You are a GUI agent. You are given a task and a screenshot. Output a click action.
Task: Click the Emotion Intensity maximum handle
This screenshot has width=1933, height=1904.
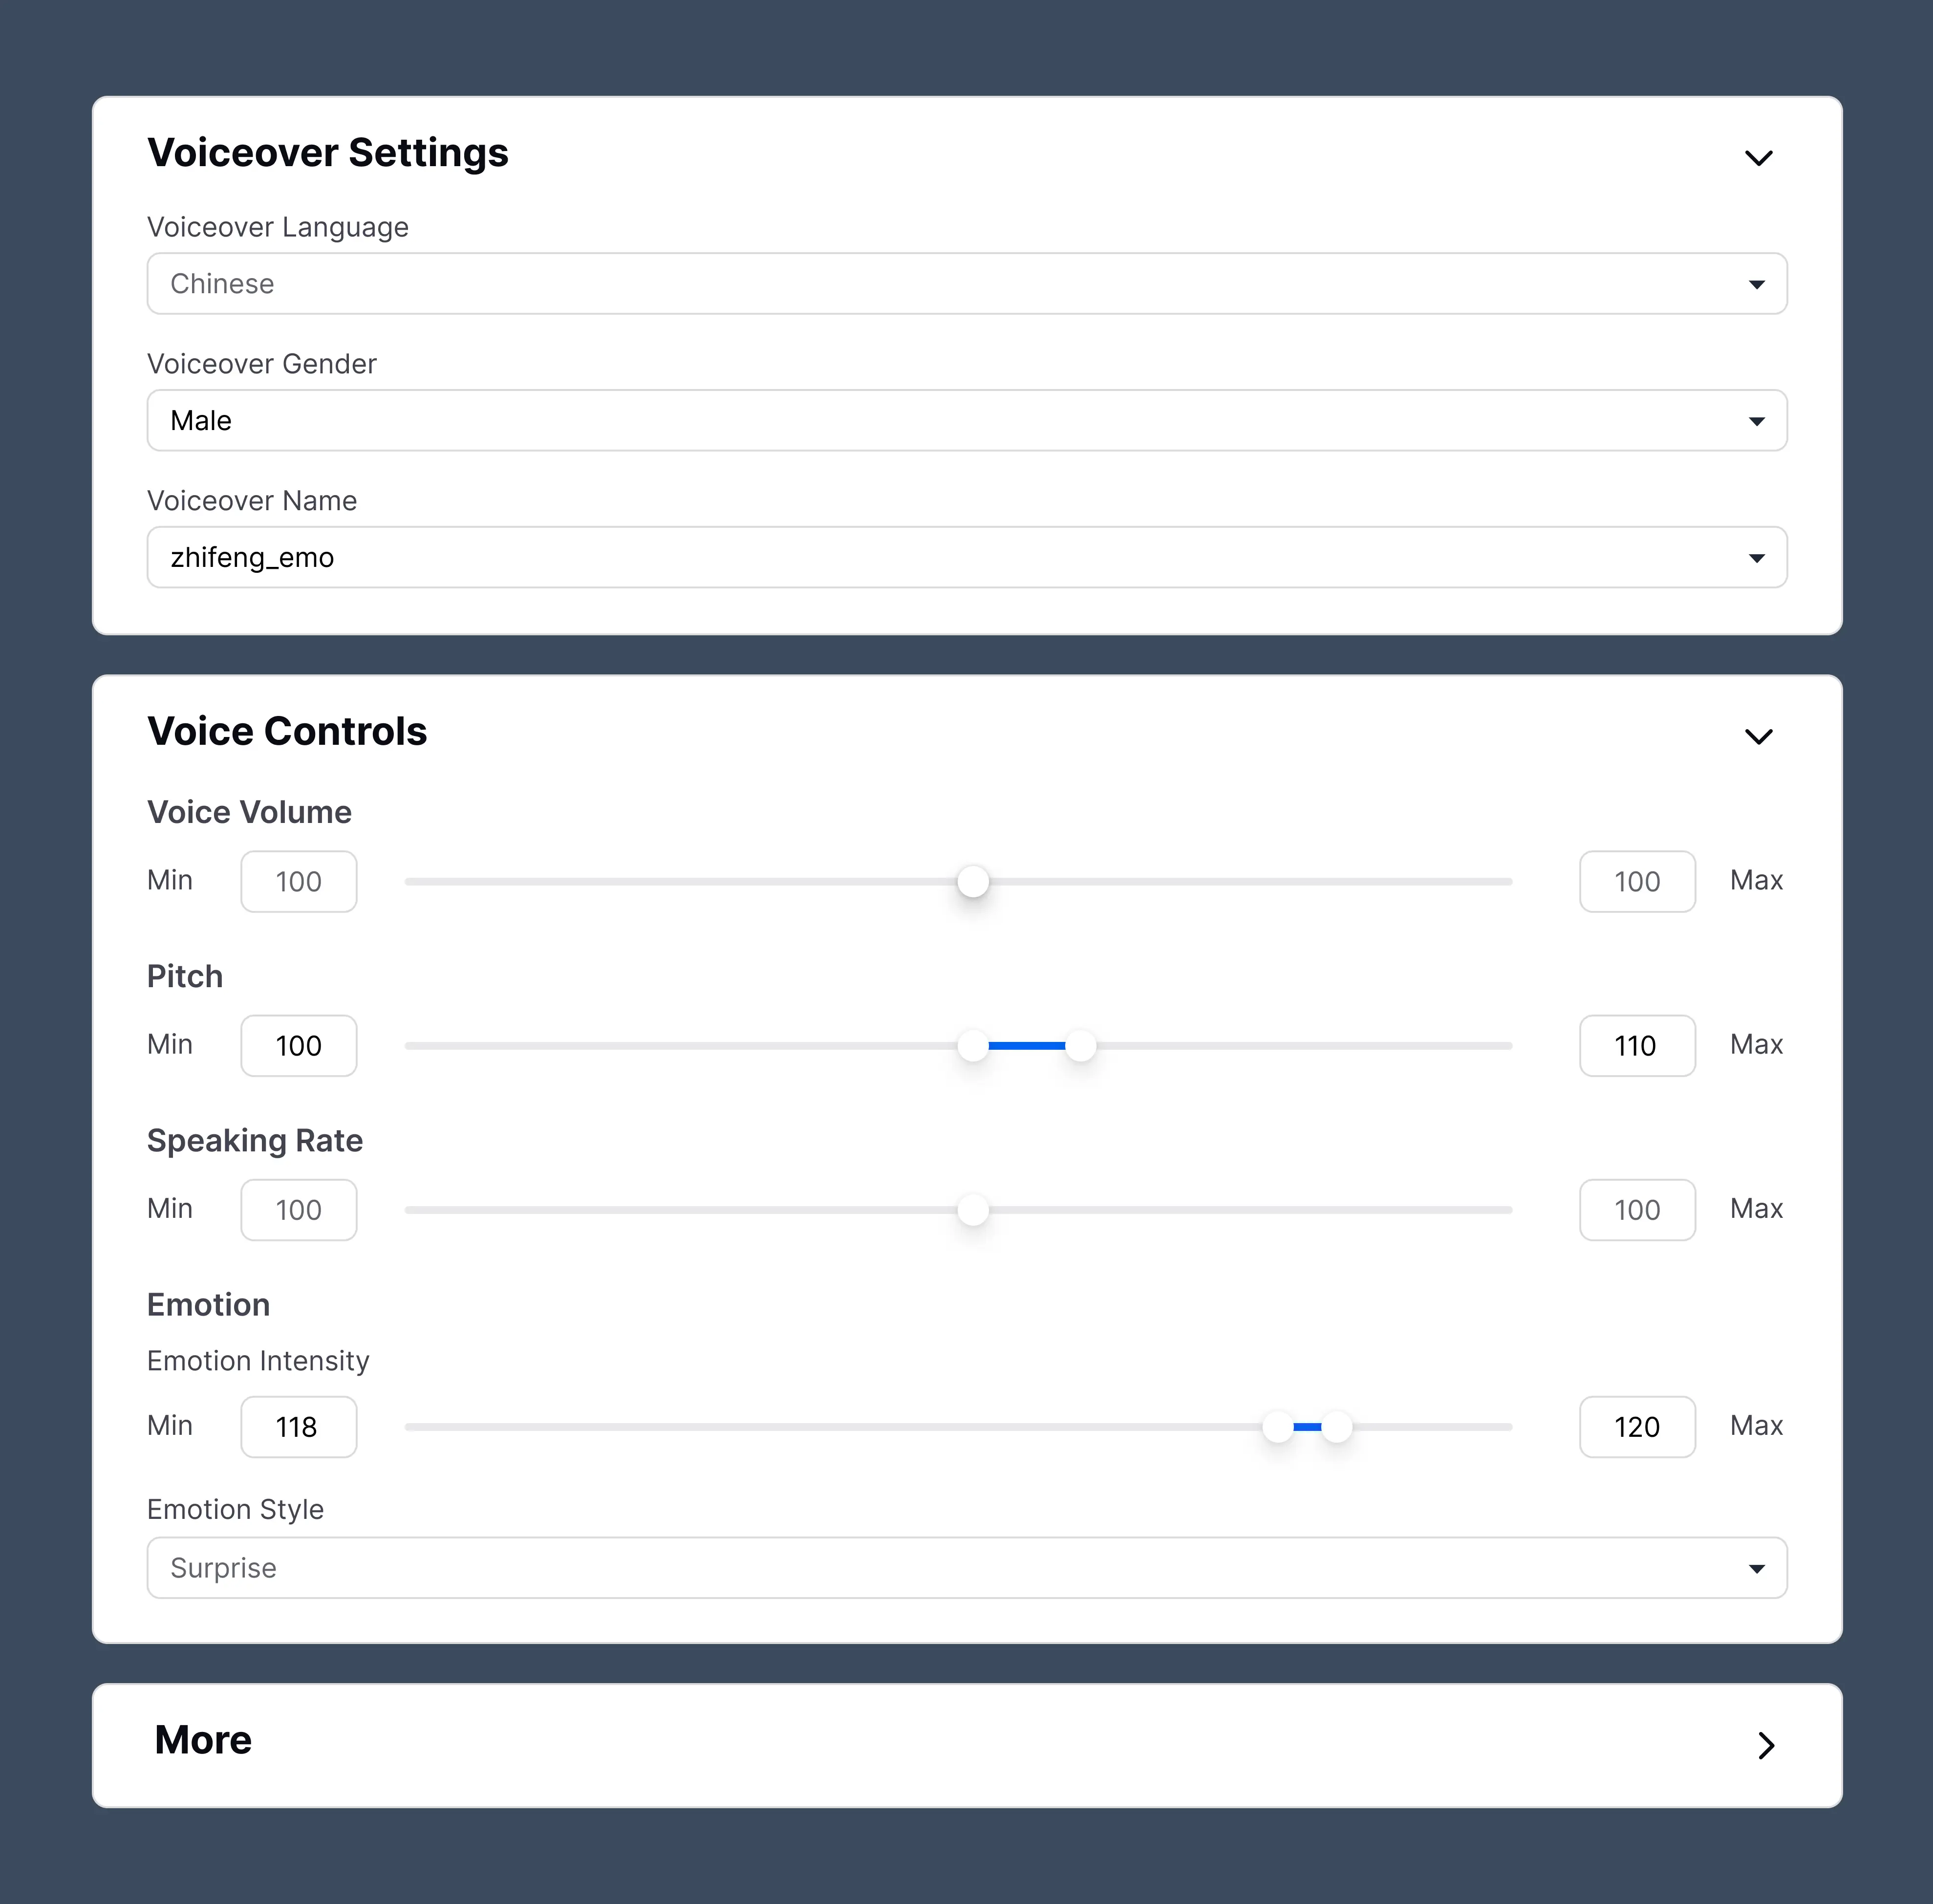tap(1337, 1427)
